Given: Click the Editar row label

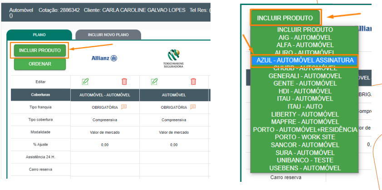Looking at the screenshot, I should click(41, 82).
